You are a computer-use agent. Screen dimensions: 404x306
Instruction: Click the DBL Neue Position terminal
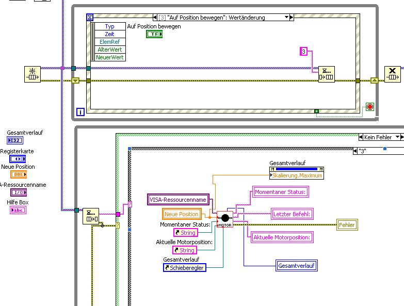(x=19, y=174)
